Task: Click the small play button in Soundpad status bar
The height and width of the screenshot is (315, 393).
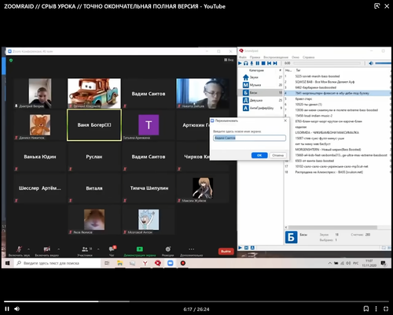Action: [240, 248]
